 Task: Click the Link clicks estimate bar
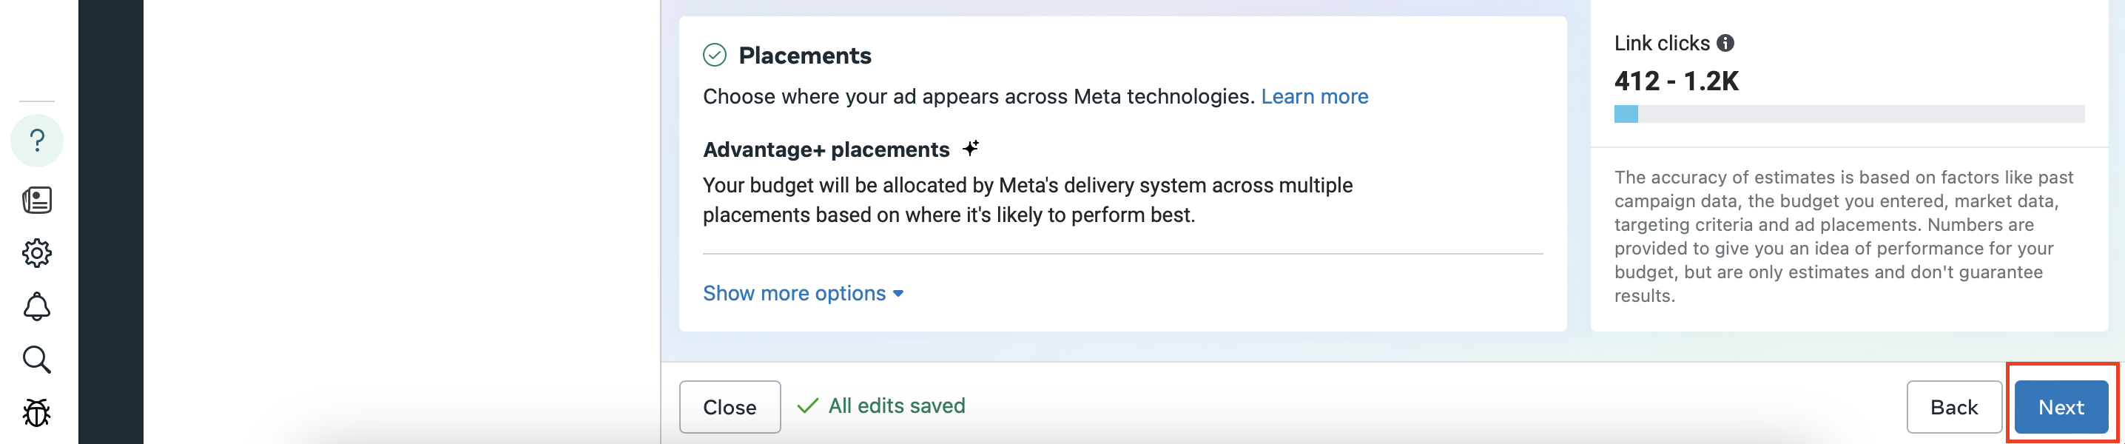[1849, 114]
